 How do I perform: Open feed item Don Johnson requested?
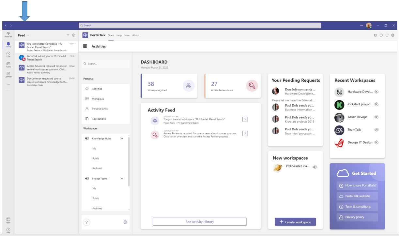pos(47,81)
